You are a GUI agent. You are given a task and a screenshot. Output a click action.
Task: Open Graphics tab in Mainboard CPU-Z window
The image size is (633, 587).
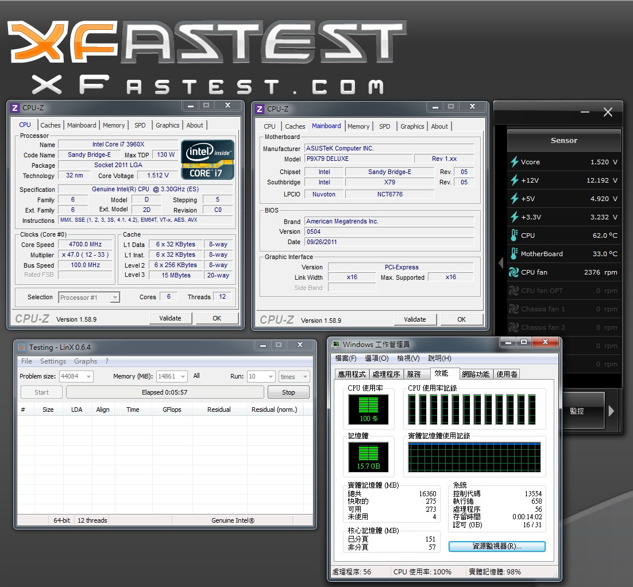tap(412, 126)
